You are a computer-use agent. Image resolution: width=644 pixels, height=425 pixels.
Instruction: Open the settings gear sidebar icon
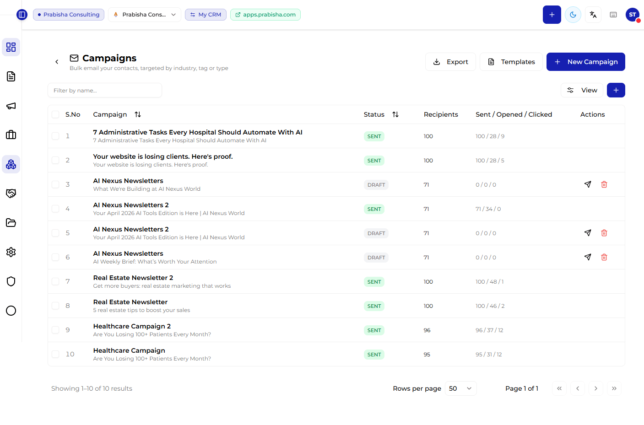click(11, 252)
